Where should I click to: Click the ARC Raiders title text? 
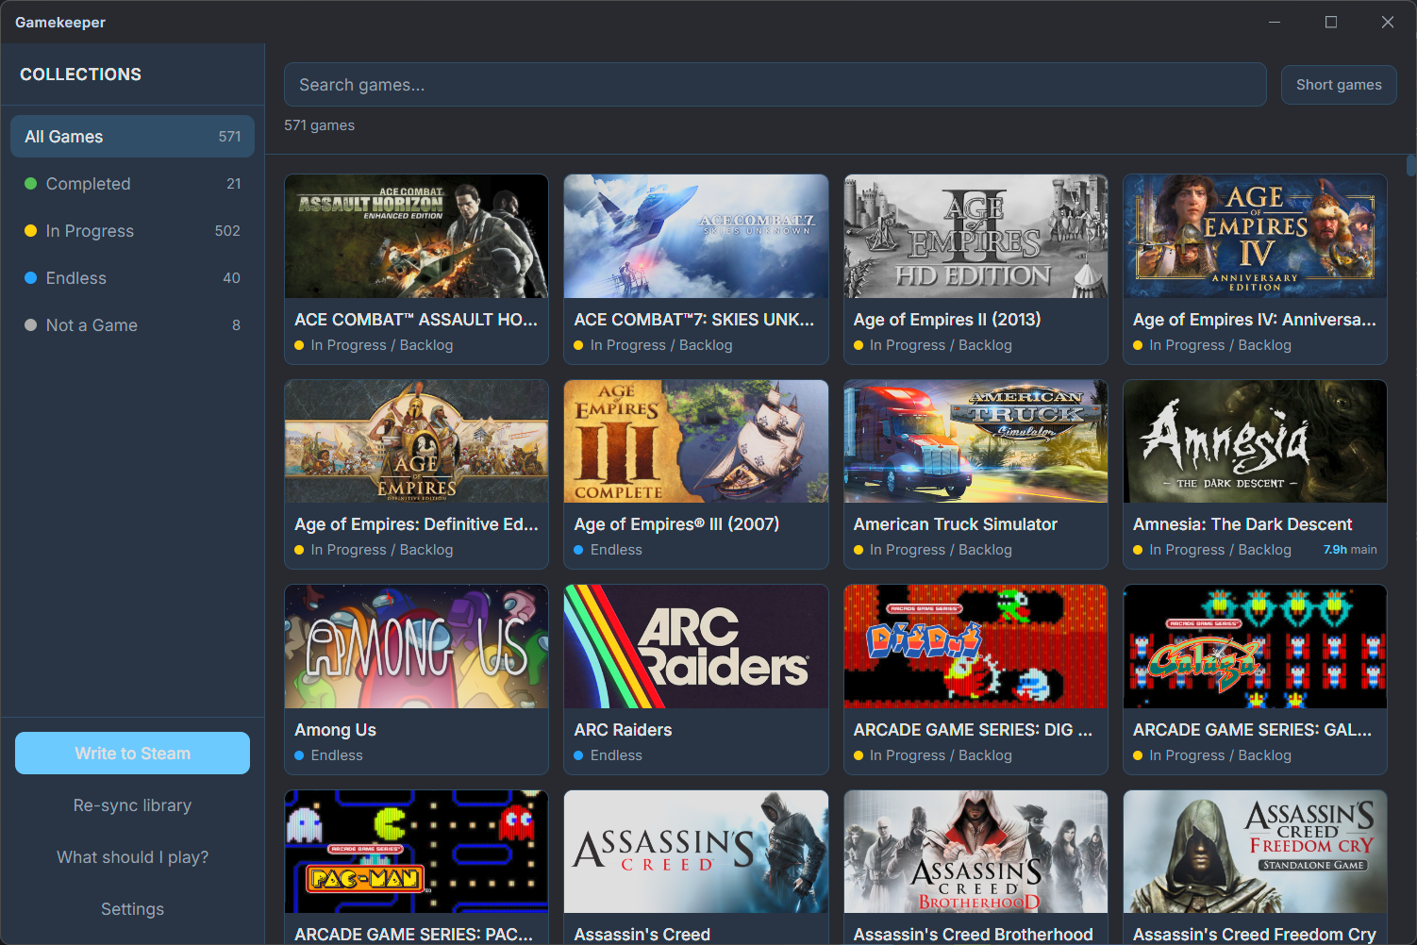(623, 730)
